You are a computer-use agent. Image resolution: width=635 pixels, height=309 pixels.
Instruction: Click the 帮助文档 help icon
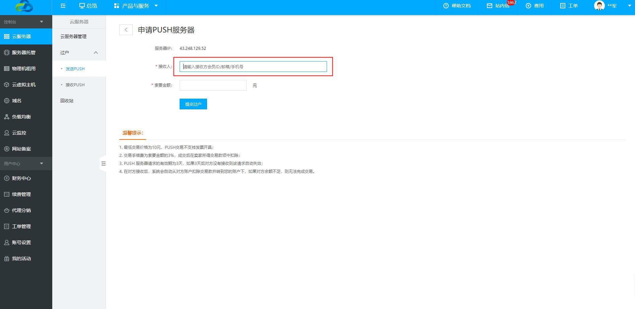(x=446, y=6)
